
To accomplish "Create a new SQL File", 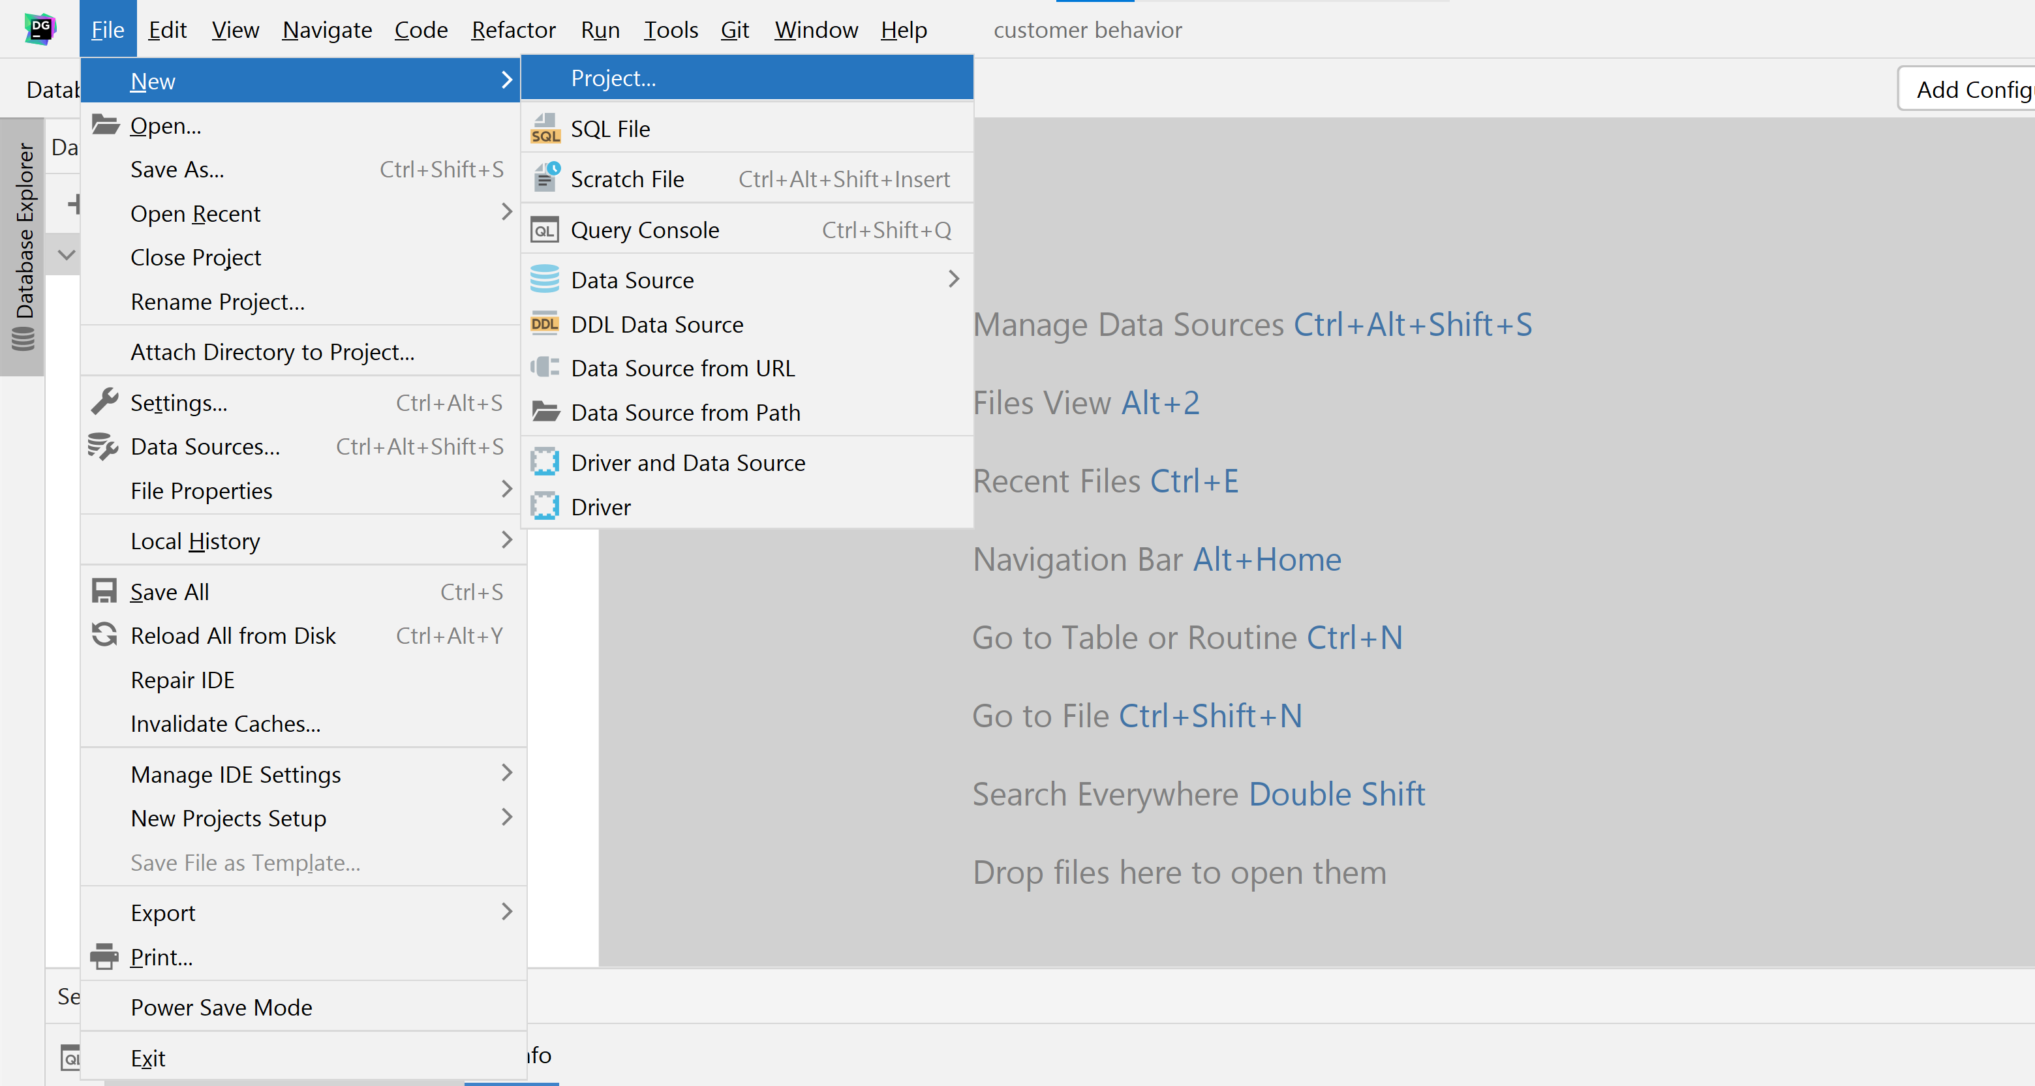I will coord(610,128).
